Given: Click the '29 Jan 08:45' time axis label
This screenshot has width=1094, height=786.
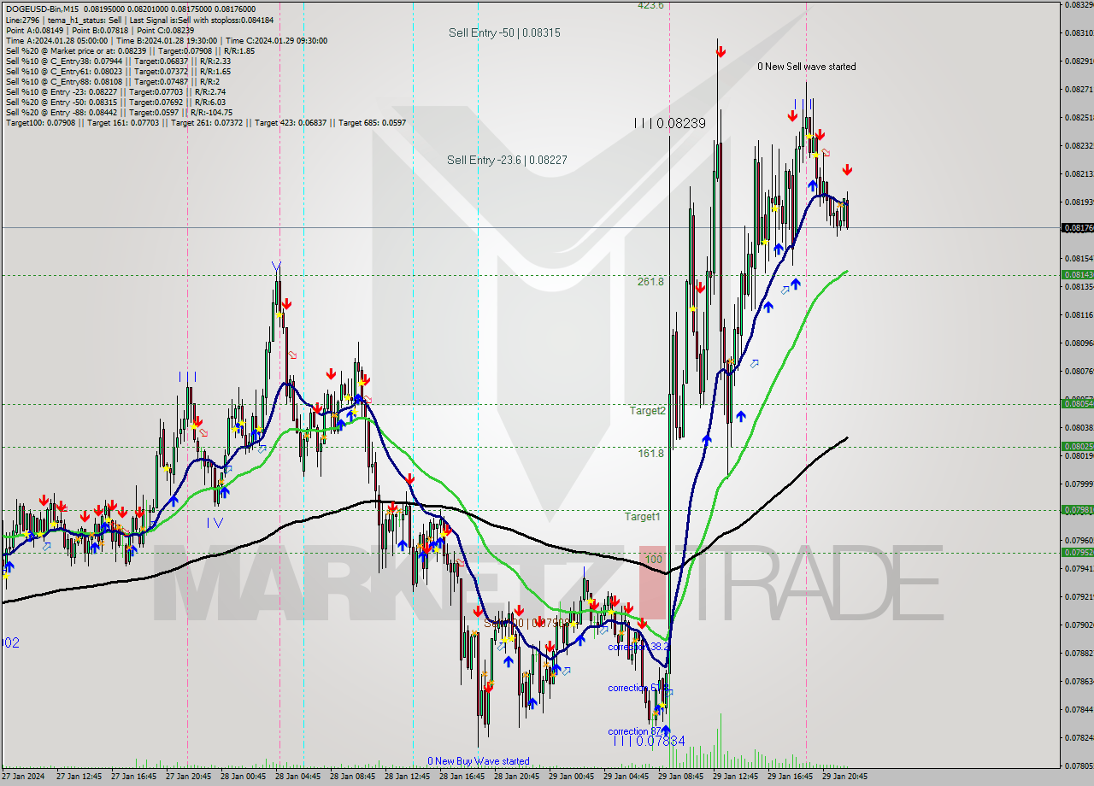Looking at the screenshot, I should 680,777.
